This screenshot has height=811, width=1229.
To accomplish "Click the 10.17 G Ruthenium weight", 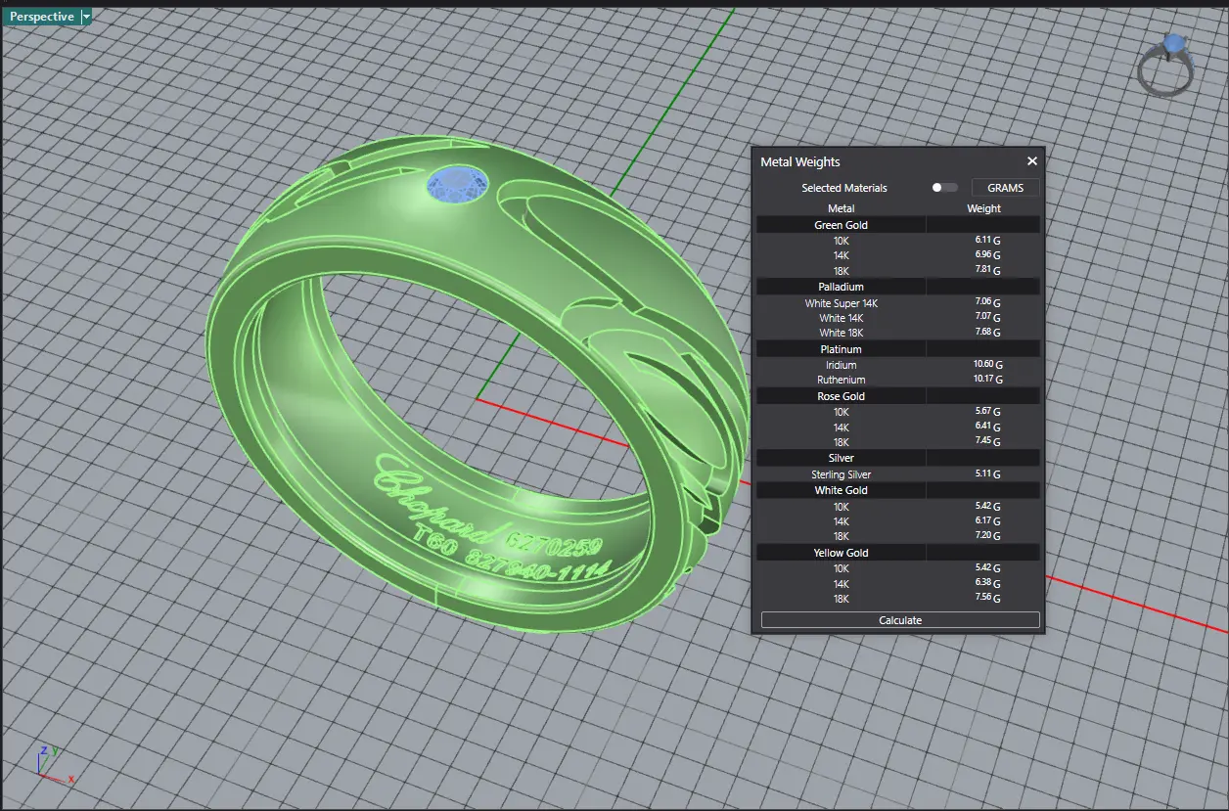I will 987,380.
